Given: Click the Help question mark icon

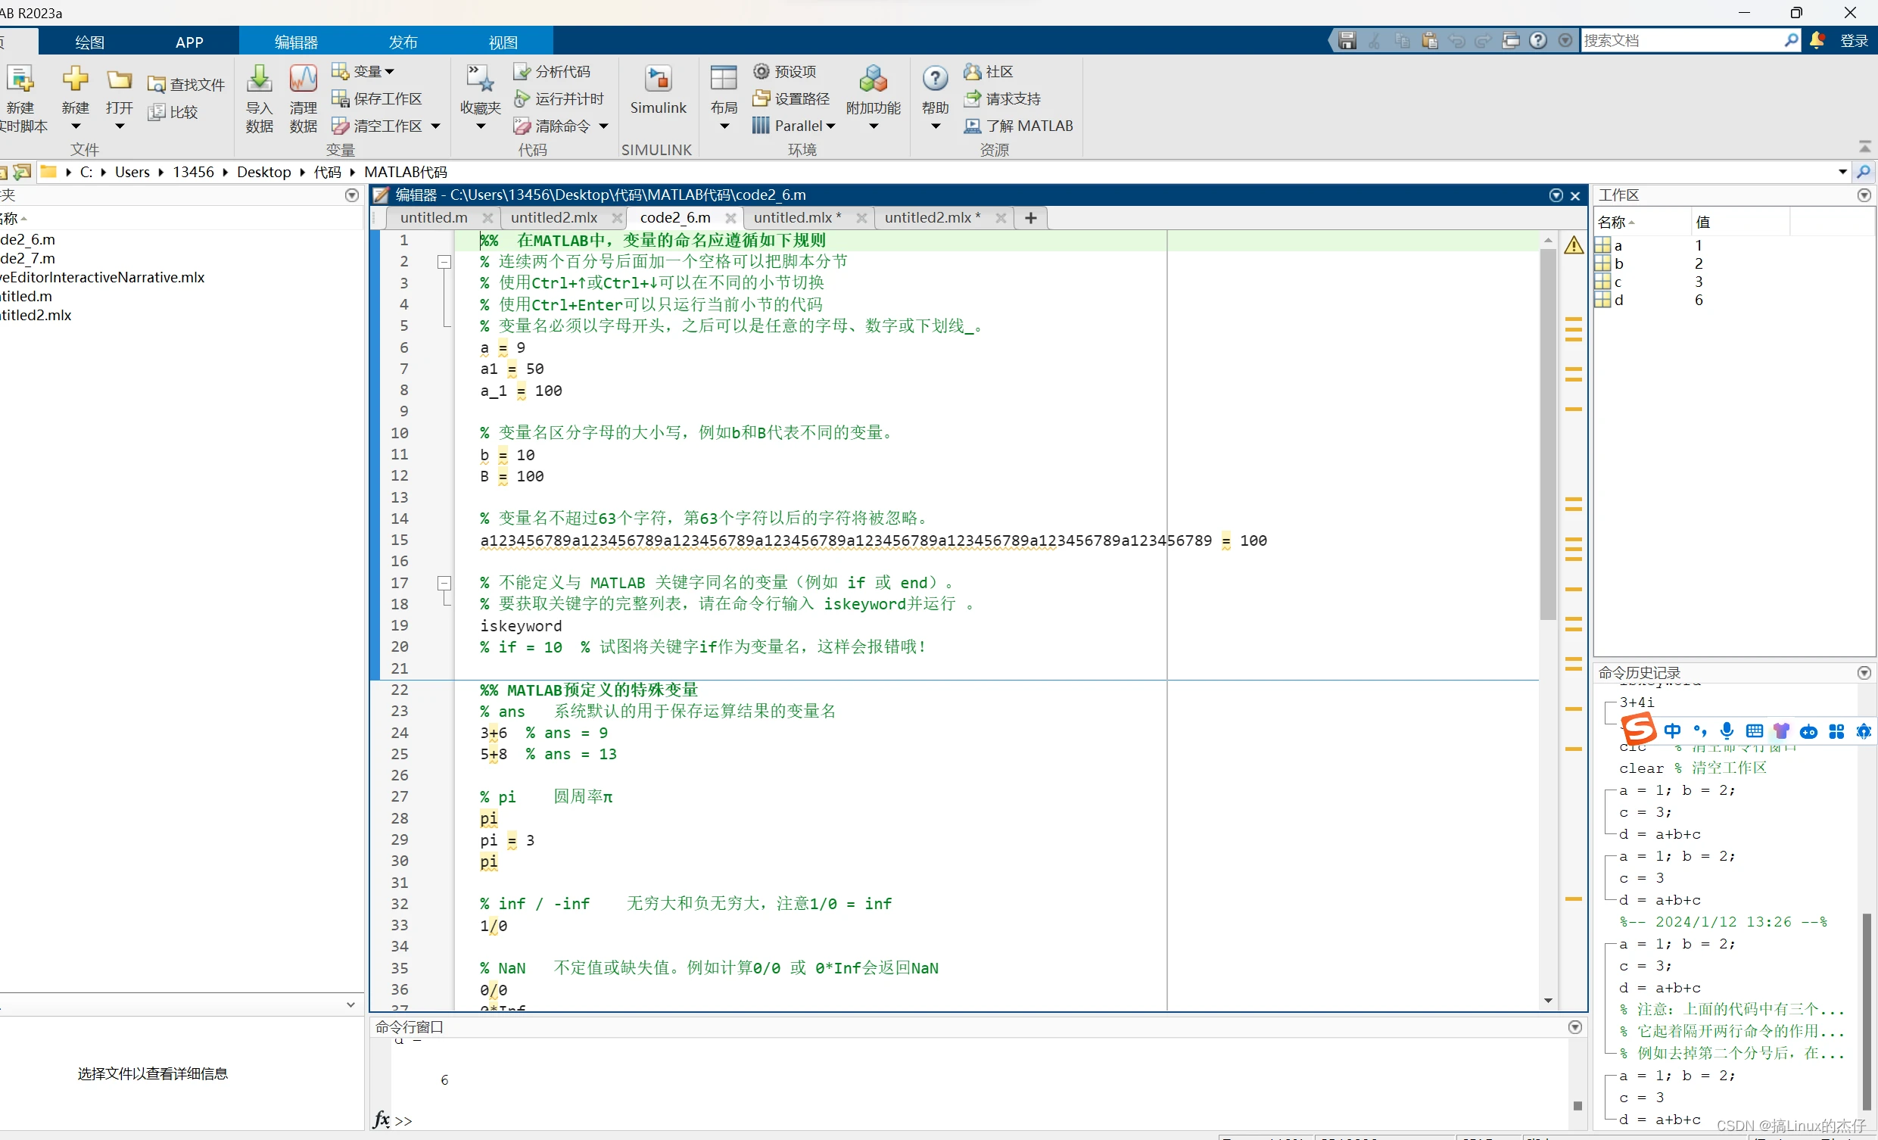Looking at the screenshot, I should click(935, 79).
